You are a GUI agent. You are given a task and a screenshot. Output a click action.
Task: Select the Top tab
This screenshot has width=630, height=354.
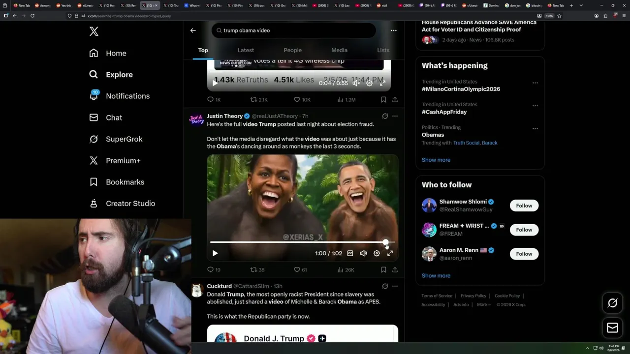click(x=203, y=50)
